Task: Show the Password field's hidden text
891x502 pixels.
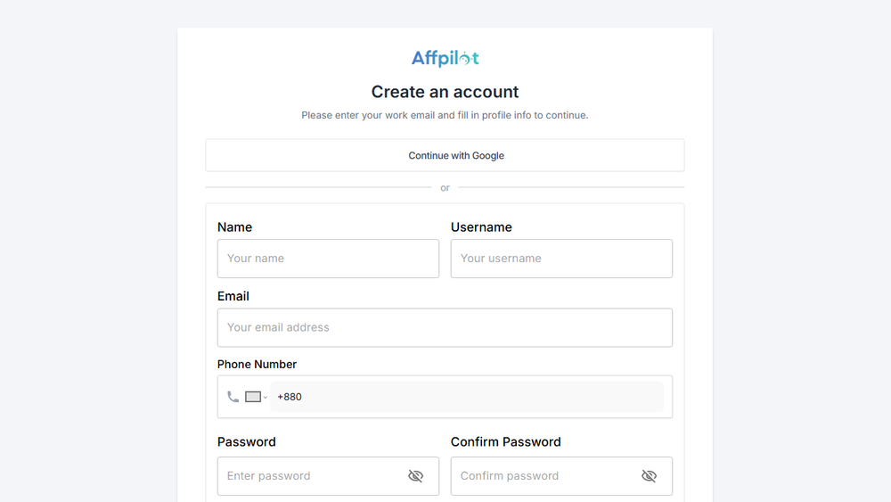Action: (x=415, y=476)
